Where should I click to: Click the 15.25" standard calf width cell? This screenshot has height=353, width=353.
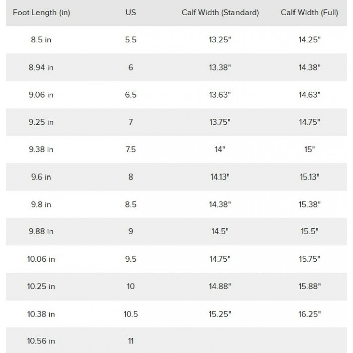[220, 314]
